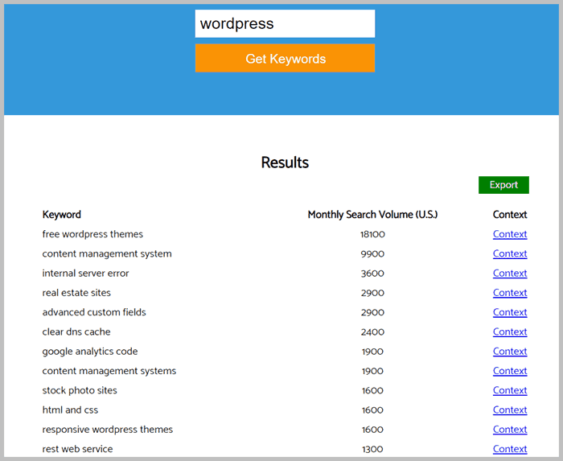Select keyword 'free wordpress themes'
The width and height of the screenshot is (563, 461).
(92, 234)
